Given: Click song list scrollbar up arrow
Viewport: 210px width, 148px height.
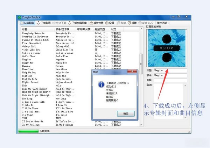Looking at the screenshot, I should (141, 29).
